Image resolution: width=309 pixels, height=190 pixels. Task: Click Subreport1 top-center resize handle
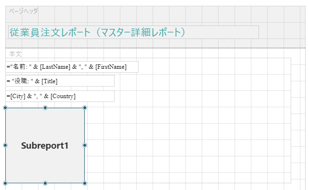[x=45, y=108]
